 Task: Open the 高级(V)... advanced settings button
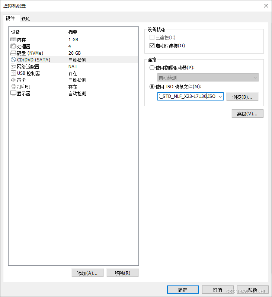247,114
